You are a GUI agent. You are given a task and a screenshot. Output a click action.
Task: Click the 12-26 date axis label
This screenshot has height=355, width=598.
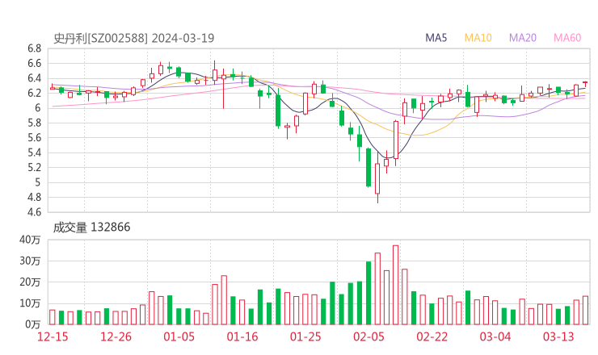coord(116,336)
